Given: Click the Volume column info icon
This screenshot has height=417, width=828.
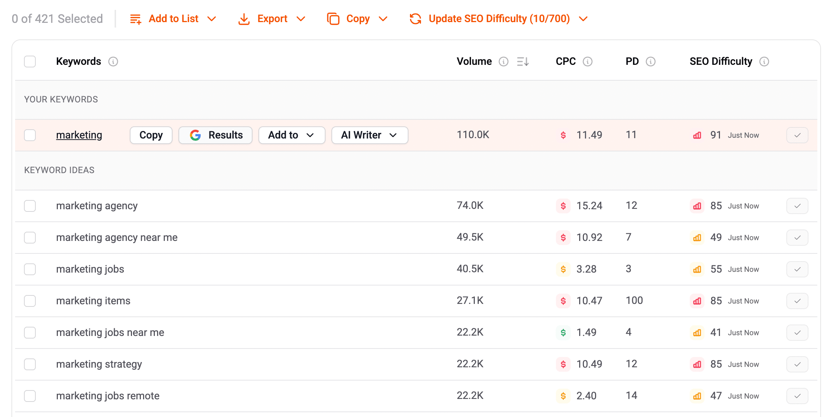Looking at the screenshot, I should pyautogui.click(x=504, y=62).
